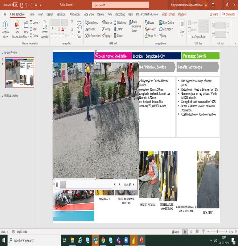Open Brand Experience Center
Screen dimensions: 238x246
pos(135,26)
